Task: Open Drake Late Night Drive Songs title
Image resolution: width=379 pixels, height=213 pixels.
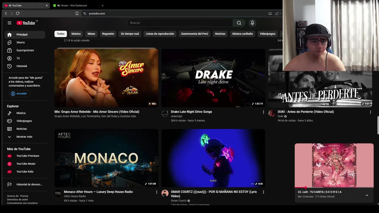Action: [x=191, y=112]
